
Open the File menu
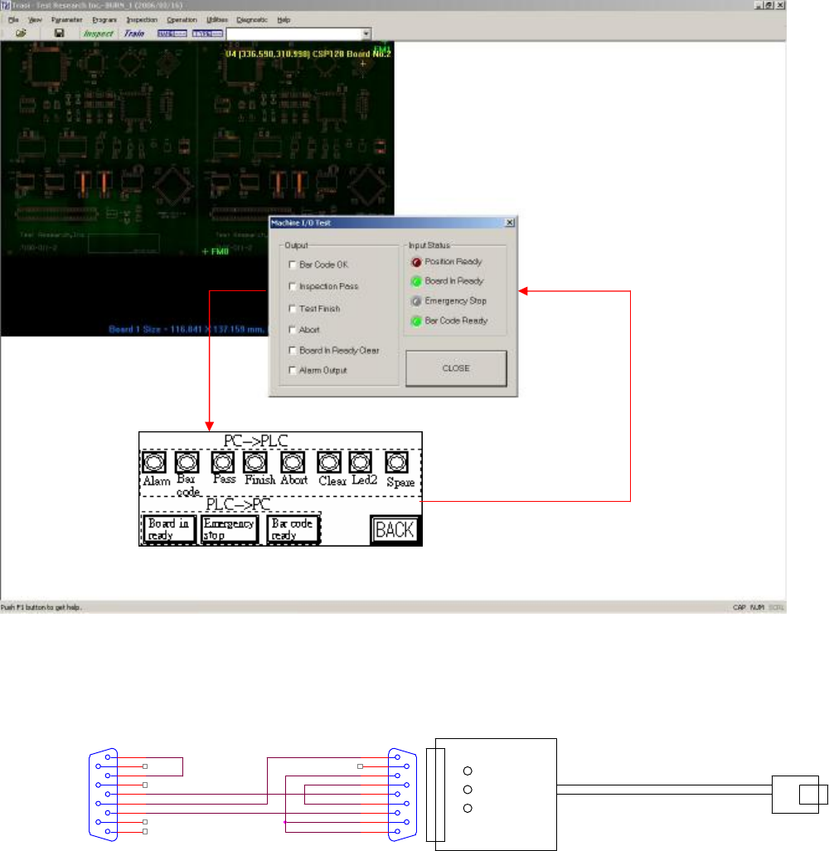tap(13, 20)
